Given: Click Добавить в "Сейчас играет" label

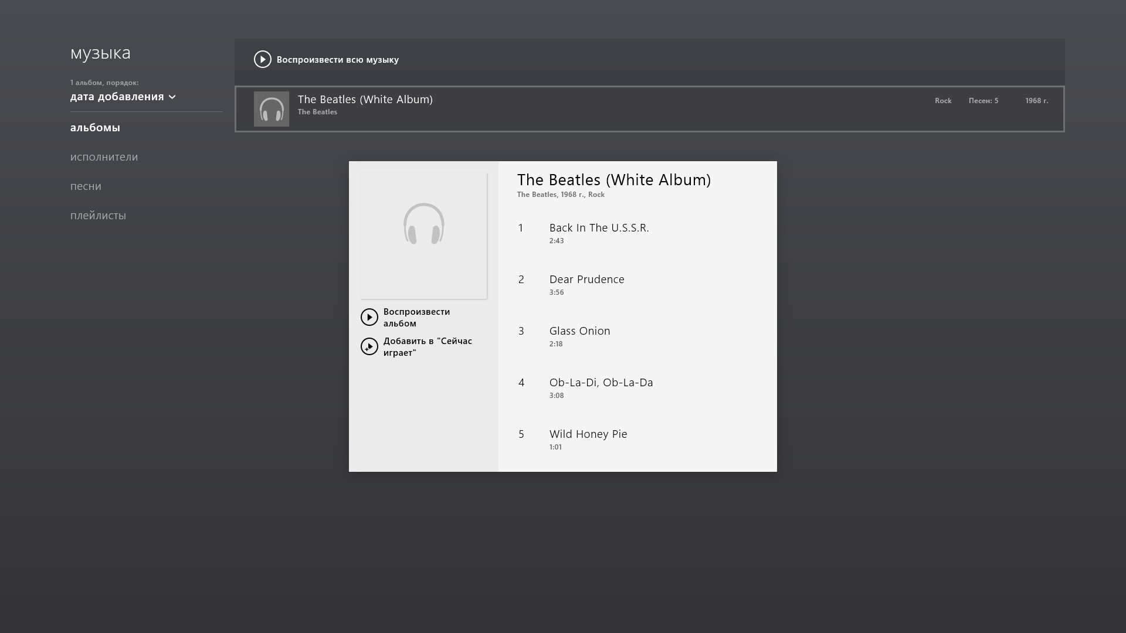Looking at the screenshot, I should pos(427,347).
